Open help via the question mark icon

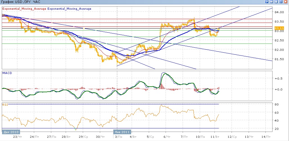[x=267, y=2]
